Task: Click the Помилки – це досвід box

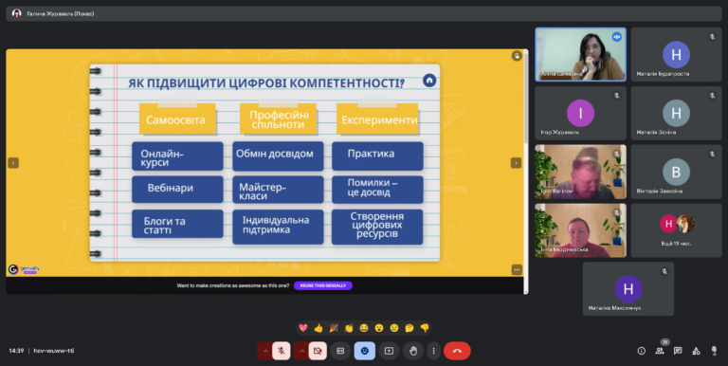Action: (377, 190)
